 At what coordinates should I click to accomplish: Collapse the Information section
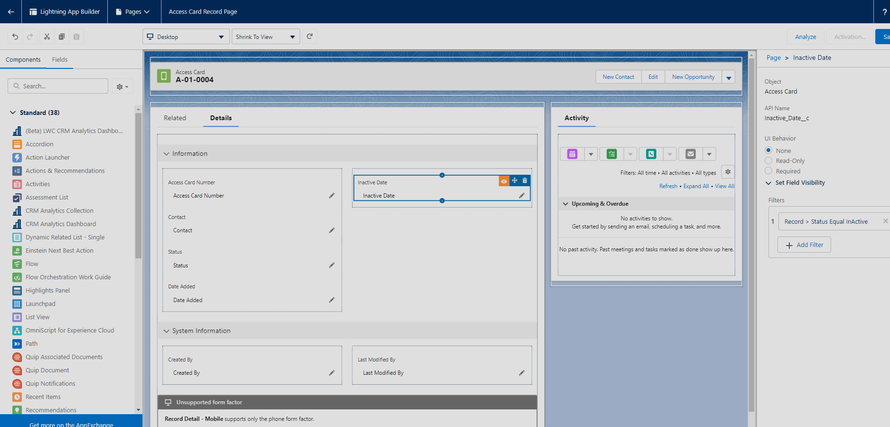[166, 154]
